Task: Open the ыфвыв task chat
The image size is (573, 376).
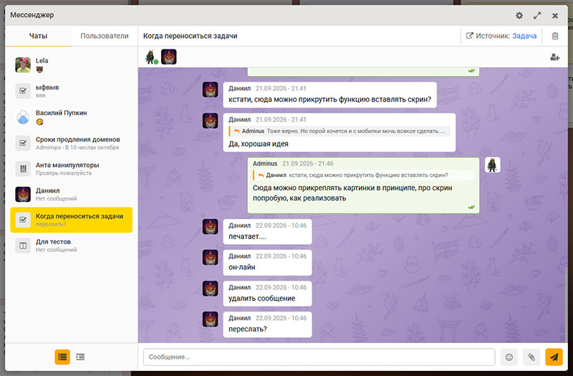Action: pyautogui.click(x=71, y=91)
